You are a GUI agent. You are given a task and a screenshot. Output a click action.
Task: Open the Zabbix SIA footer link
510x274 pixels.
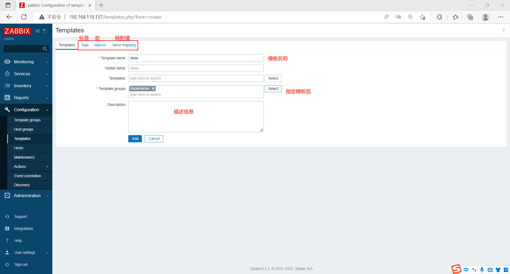coord(304,269)
